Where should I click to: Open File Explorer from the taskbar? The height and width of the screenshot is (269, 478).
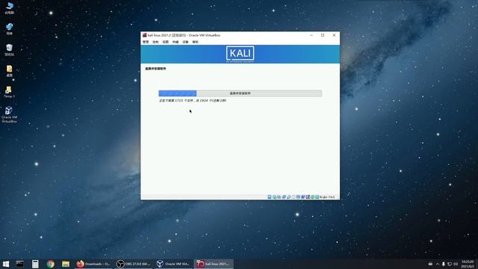tap(66, 264)
